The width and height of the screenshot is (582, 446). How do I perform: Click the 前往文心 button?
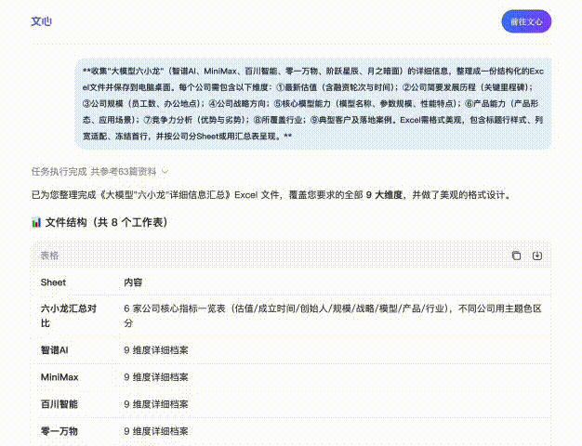(x=526, y=21)
